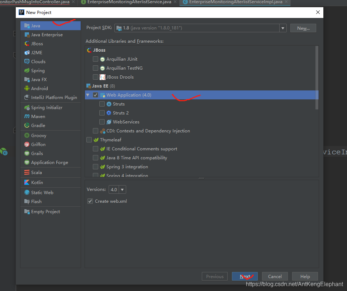This screenshot has height=291, width=347.
Task: Close the EnterpriseMonitoringAlterlistService.java tab
Action: [x=175, y=2]
